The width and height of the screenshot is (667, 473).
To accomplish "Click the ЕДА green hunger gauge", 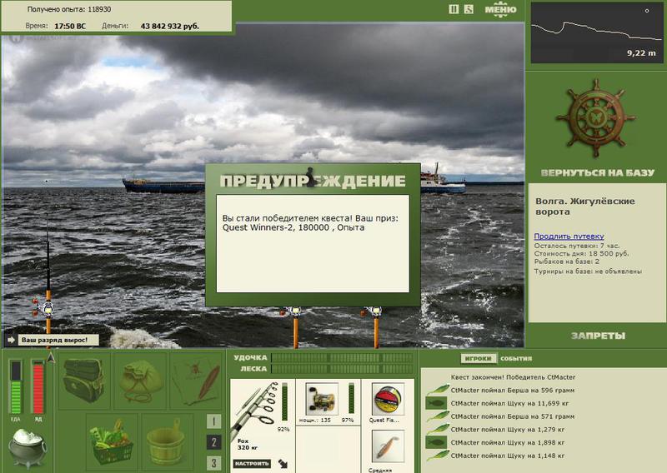I will [x=16, y=386].
